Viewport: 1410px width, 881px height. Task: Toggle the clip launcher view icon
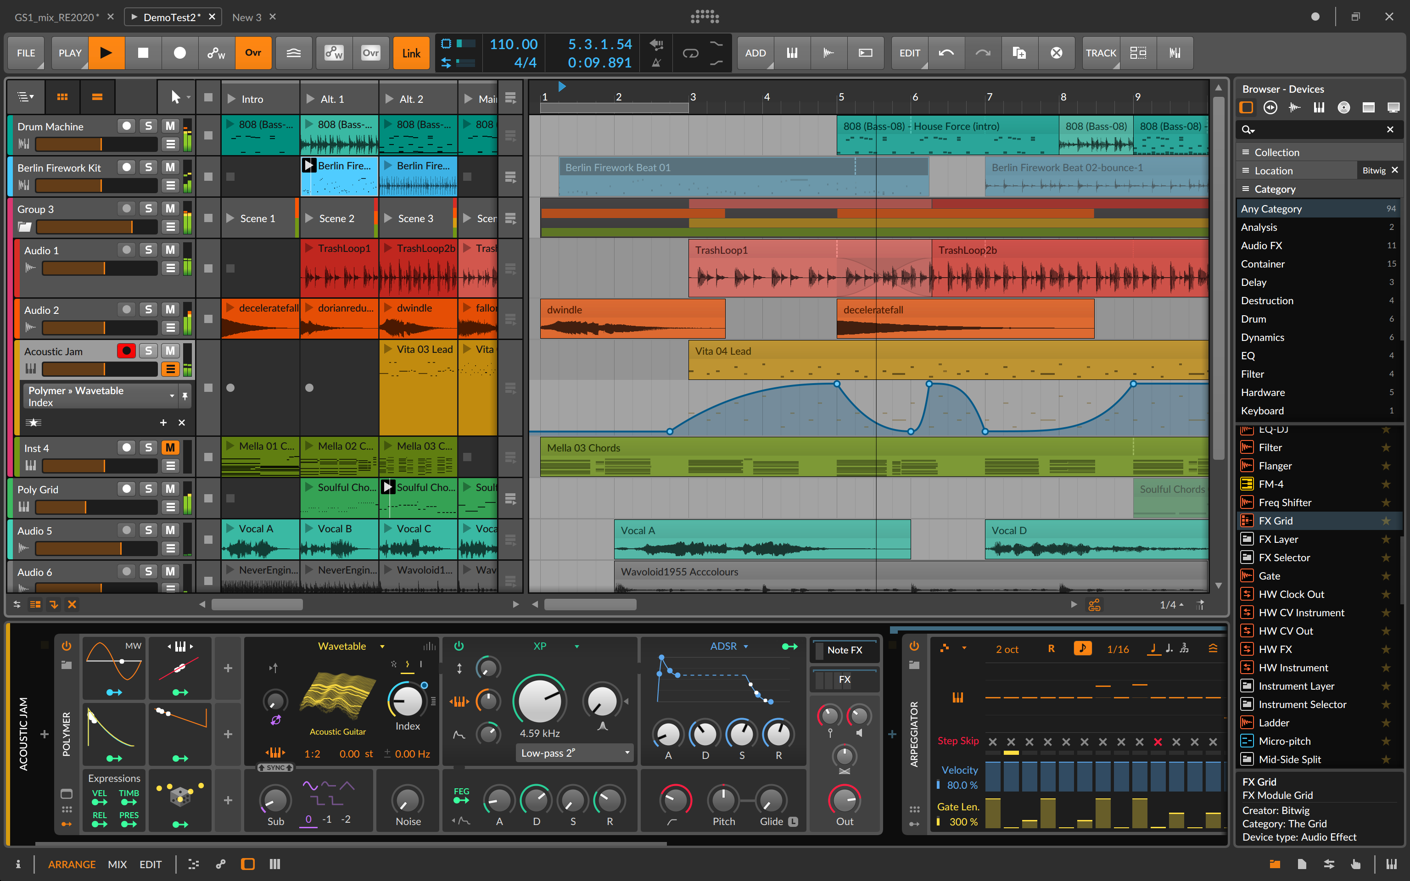click(x=62, y=97)
